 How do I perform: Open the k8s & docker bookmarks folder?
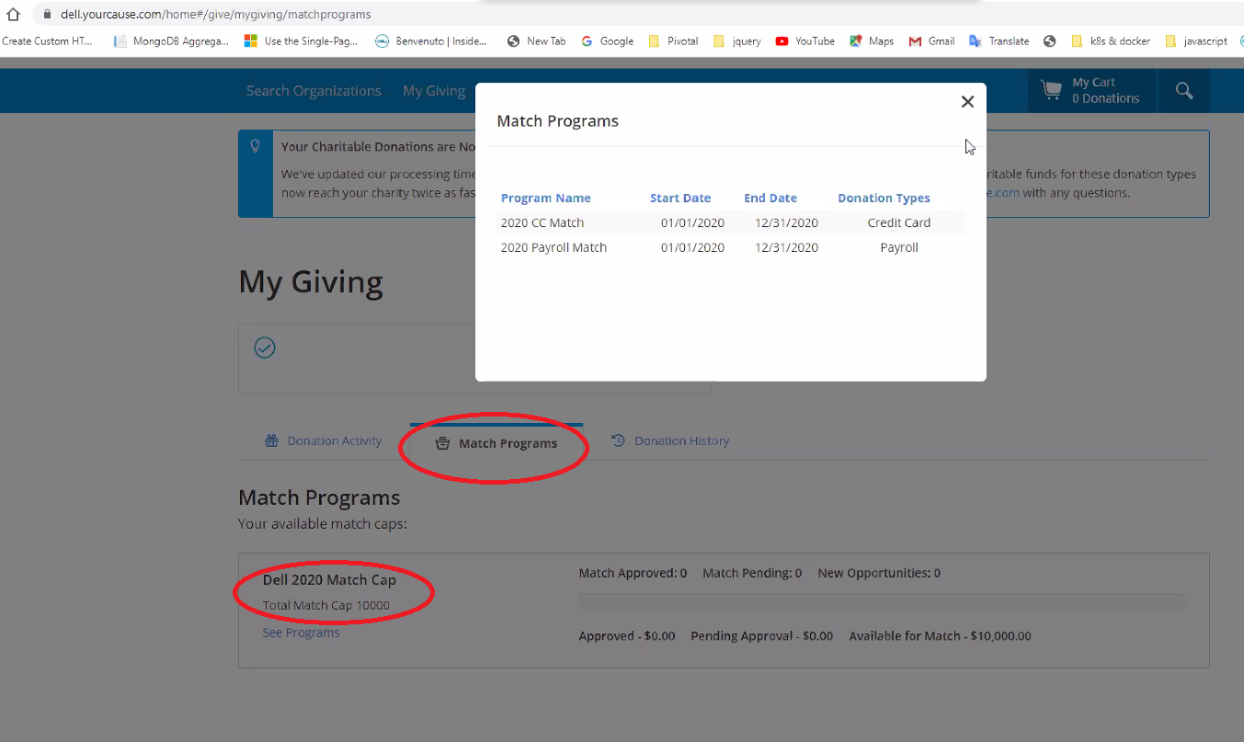coord(1111,40)
